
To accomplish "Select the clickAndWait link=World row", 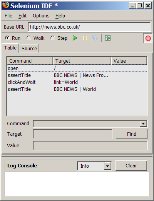I will (77, 82).
